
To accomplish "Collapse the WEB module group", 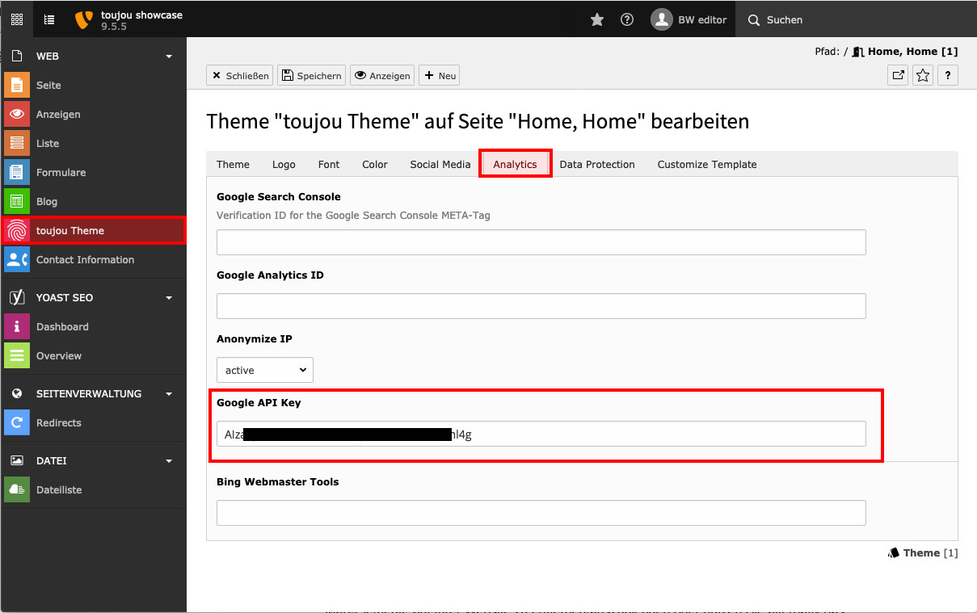I will [x=169, y=57].
